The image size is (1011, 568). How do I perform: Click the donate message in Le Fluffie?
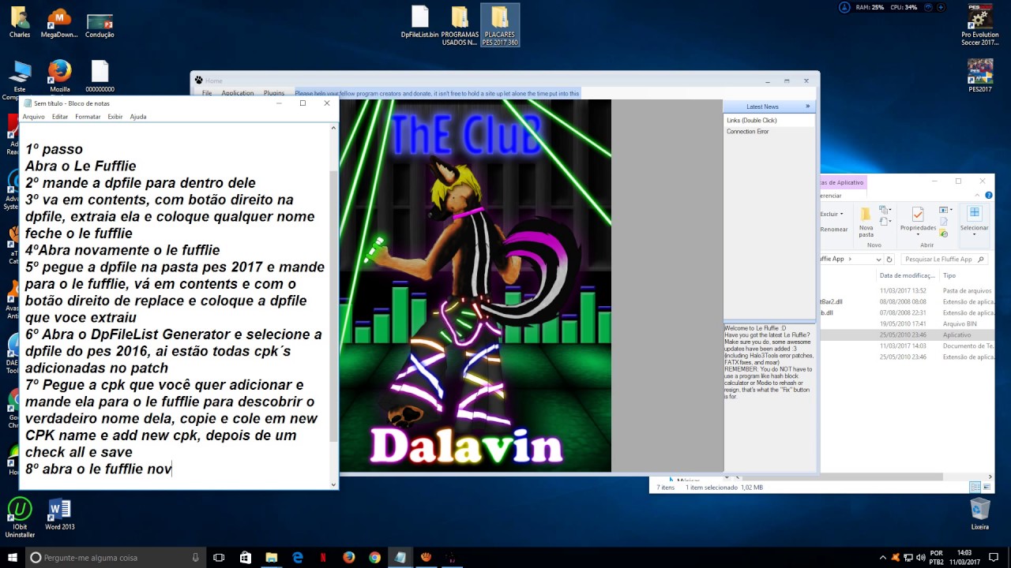click(x=437, y=93)
